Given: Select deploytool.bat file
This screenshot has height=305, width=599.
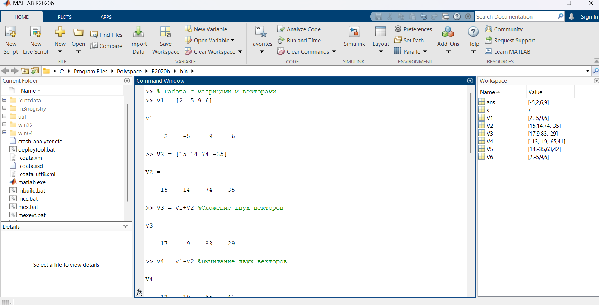Looking at the screenshot, I should pyautogui.click(x=37, y=150).
